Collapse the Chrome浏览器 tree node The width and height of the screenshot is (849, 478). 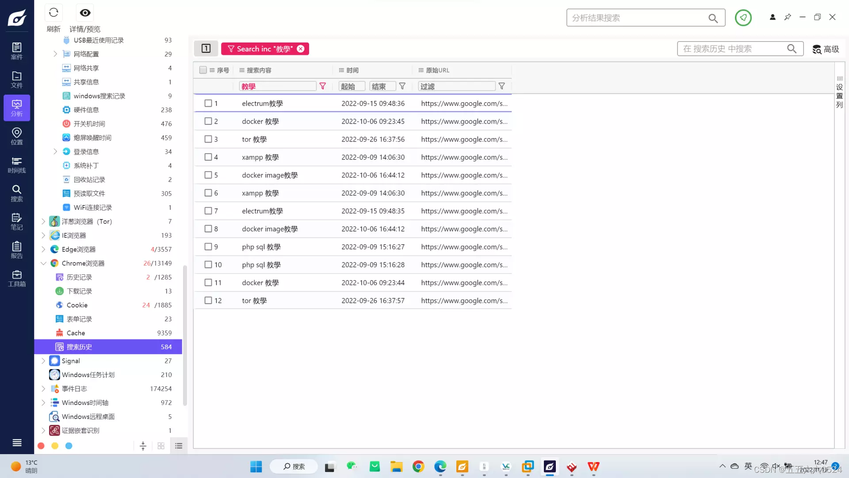pyautogui.click(x=43, y=263)
